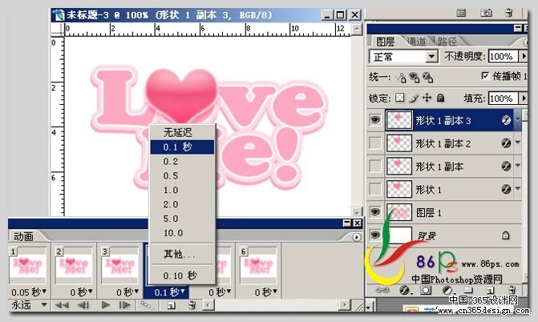The width and height of the screenshot is (538, 322).
Task: Show the 形状 1 layer
Action: tap(375, 189)
